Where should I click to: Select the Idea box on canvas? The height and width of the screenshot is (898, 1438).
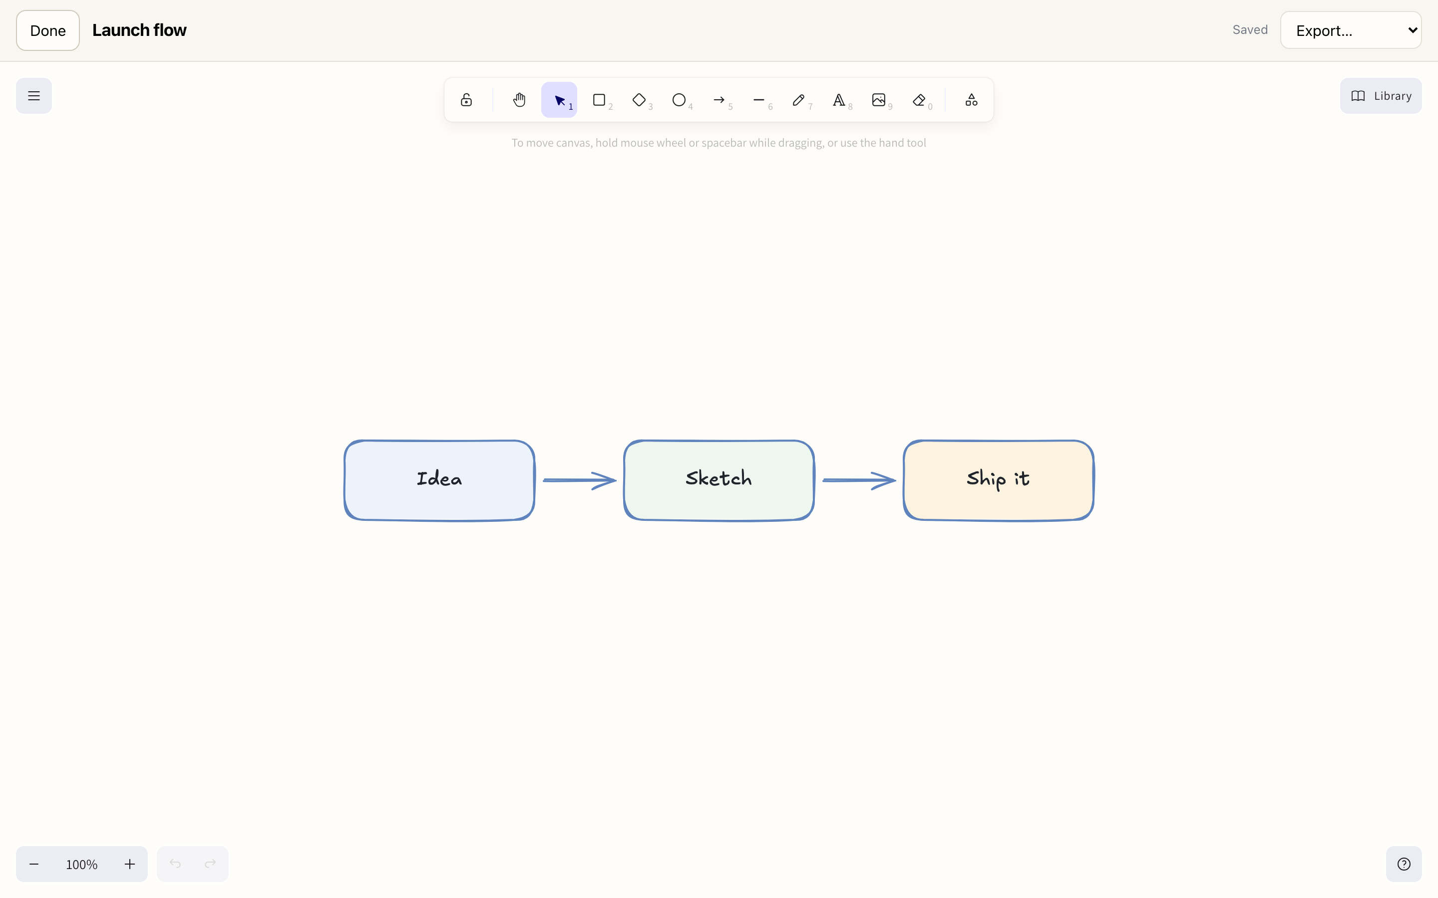439,480
